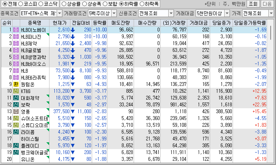The height and width of the screenshot is (165, 276).
Task: Click 대화제약 rate -3.17
Action: (x=101, y=98)
